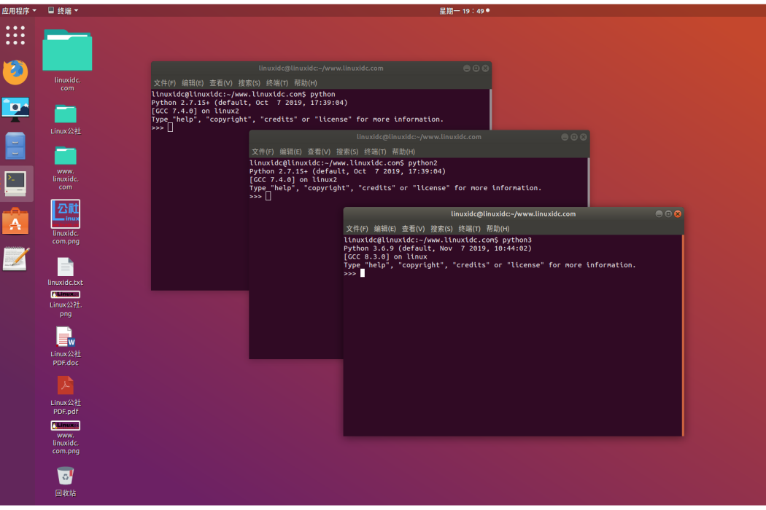The width and height of the screenshot is (766, 510).
Task: Open the Files manager in the dock
Action: 15,146
